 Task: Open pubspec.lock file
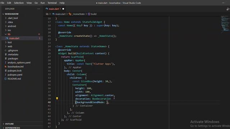[14, 71]
